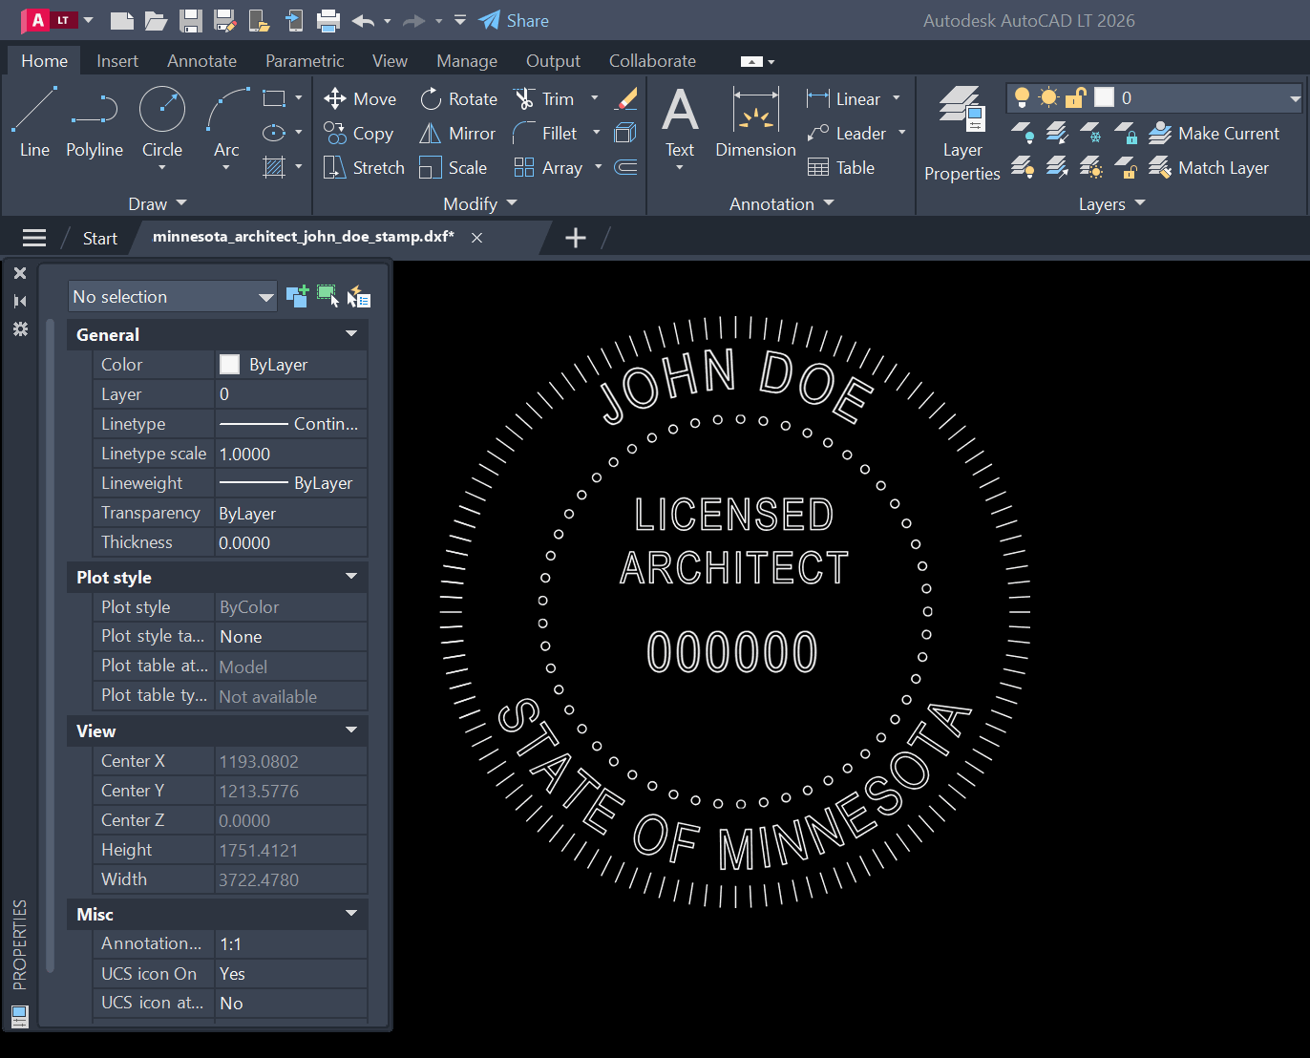This screenshot has width=1310, height=1058.
Task: Select the Line drawing tool
Action: click(x=34, y=122)
